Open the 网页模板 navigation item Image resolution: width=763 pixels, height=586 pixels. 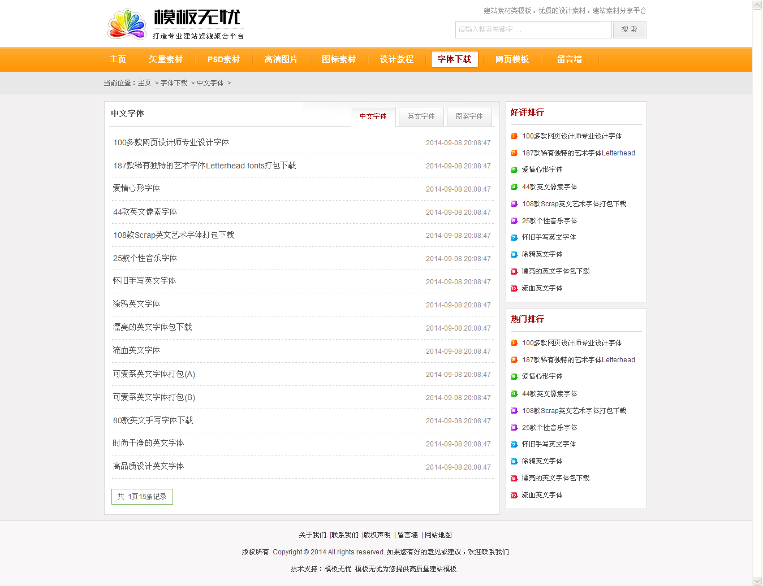[x=512, y=59]
